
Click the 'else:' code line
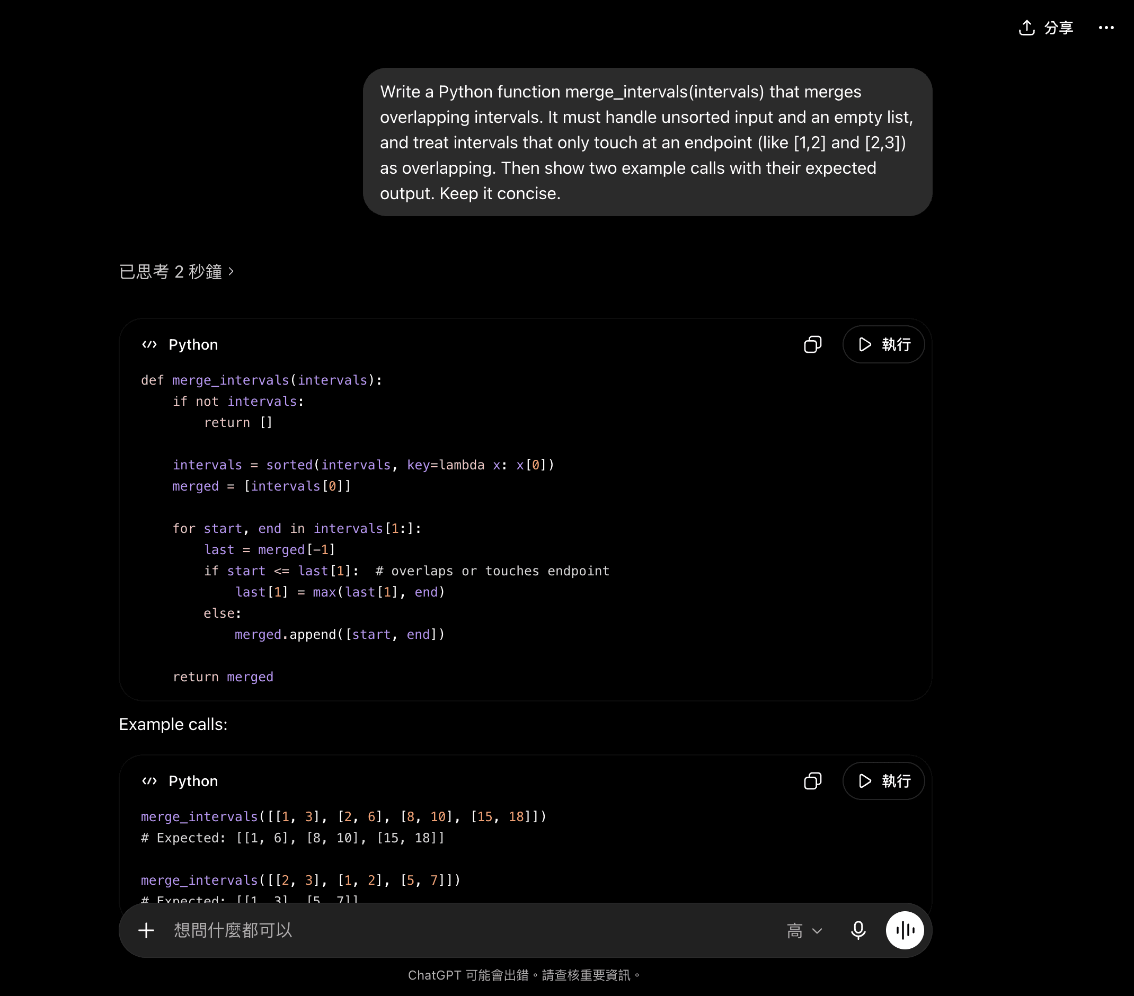click(x=223, y=613)
